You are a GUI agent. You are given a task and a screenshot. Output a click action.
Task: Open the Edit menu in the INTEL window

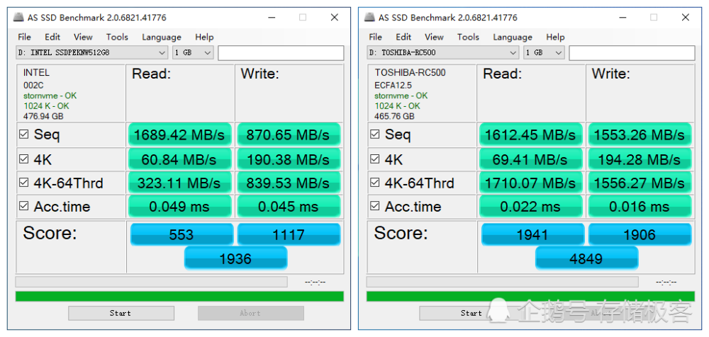point(52,37)
